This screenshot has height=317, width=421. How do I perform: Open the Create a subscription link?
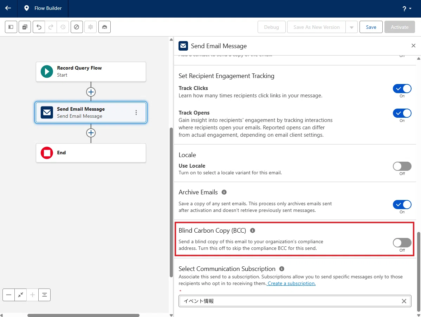click(292, 284)
